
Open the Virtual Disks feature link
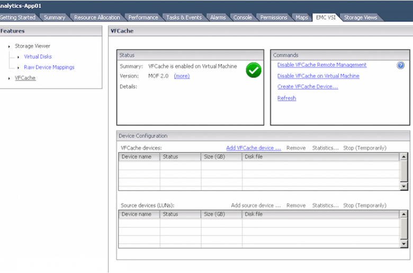coord(38,57)
